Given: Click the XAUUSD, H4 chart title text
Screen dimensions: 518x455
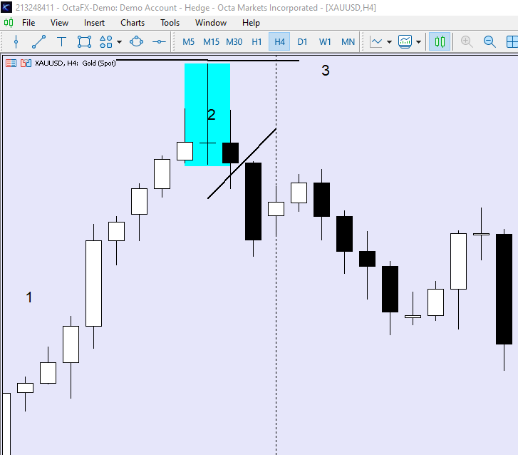Looking at the screenshot, I should pyautogui.click(x=76, y=63).
